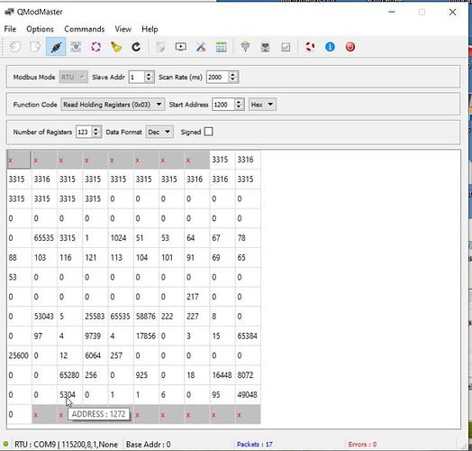Open the bus monitor screen icon
This screenshot has width=472, height=451.
click(x=181, y=47)
